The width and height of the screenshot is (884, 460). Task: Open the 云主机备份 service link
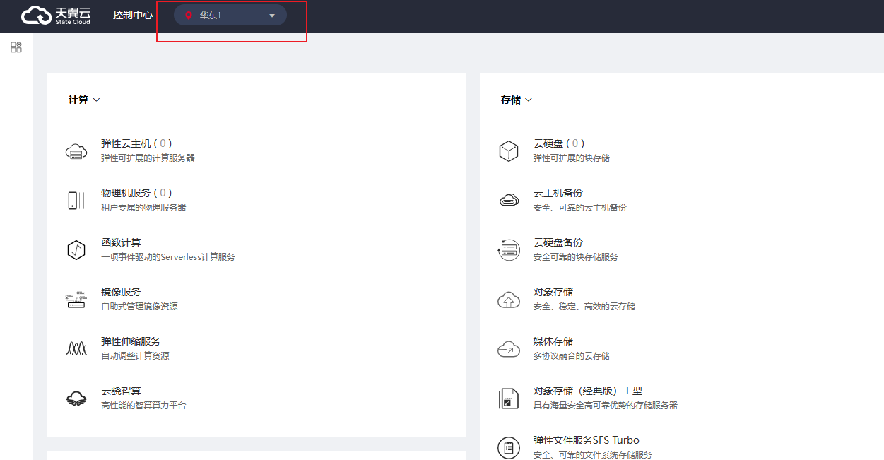(558, 193)
